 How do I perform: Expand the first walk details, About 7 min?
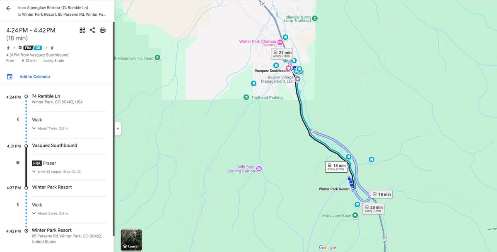[x=51, y=128]
